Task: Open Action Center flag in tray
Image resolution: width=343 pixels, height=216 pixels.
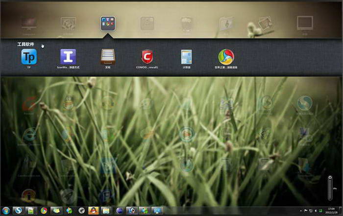Action: click(306, 211)
